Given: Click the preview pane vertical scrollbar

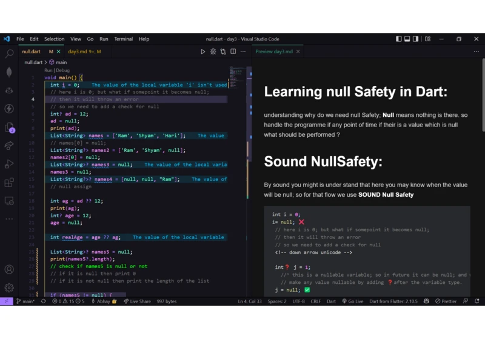Looking at the screenshot, I should pyautogui.click(x=483, y=96).
